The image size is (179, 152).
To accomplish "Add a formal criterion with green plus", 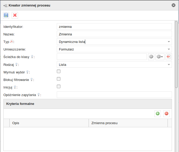I will [158, 113].
